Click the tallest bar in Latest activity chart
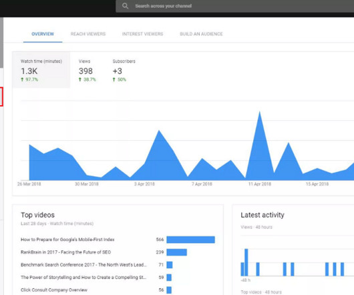Screen dimensions: 354x295 [246, 262]
